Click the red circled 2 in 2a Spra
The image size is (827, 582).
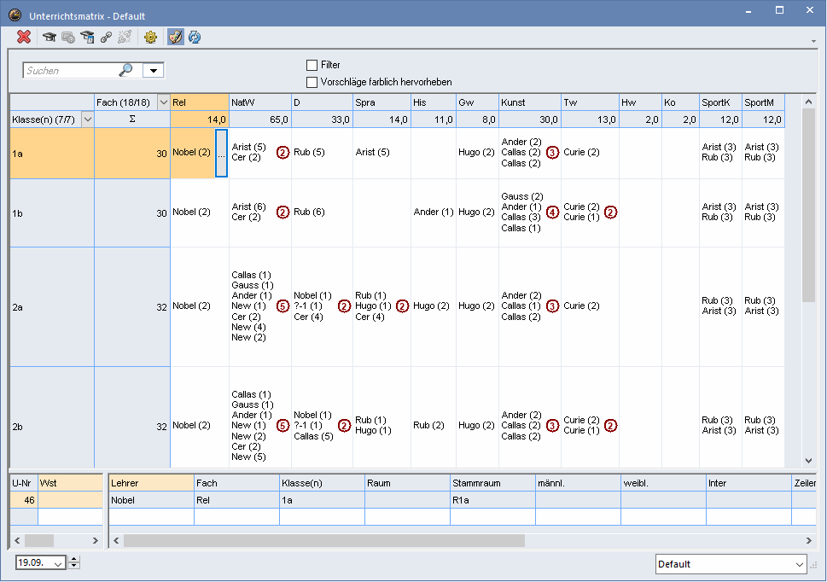[402, 306]
